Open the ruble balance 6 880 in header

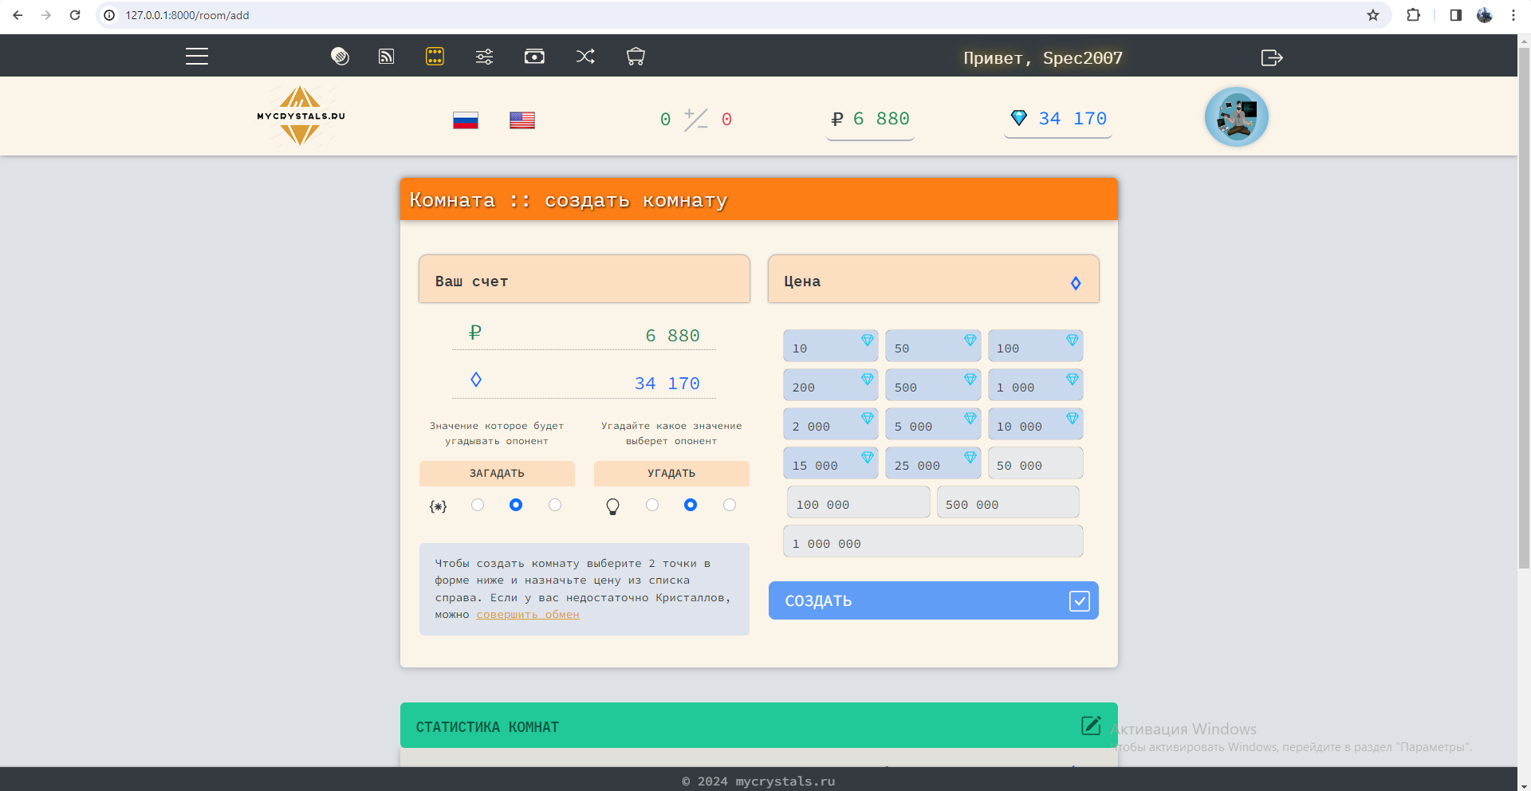(870, 120)
